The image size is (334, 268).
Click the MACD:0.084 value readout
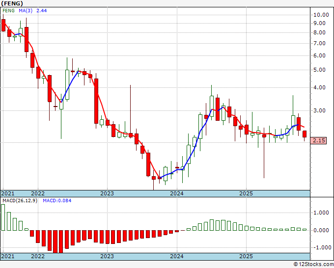pos(57,201)
